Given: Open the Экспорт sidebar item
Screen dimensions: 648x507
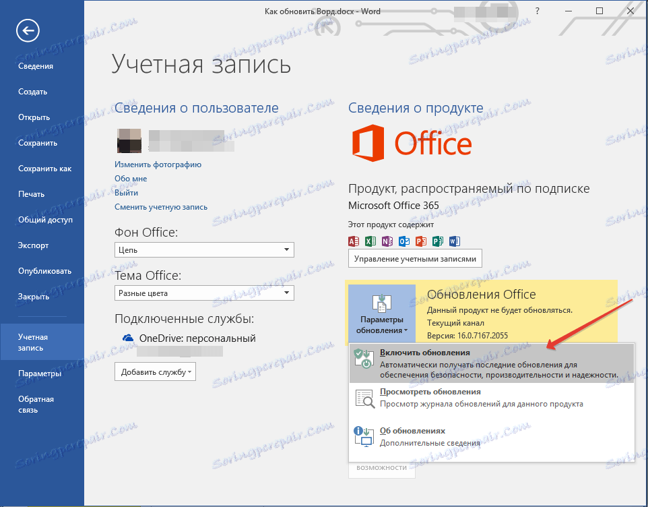Looking at the screenshot, I should pos(42,245).
